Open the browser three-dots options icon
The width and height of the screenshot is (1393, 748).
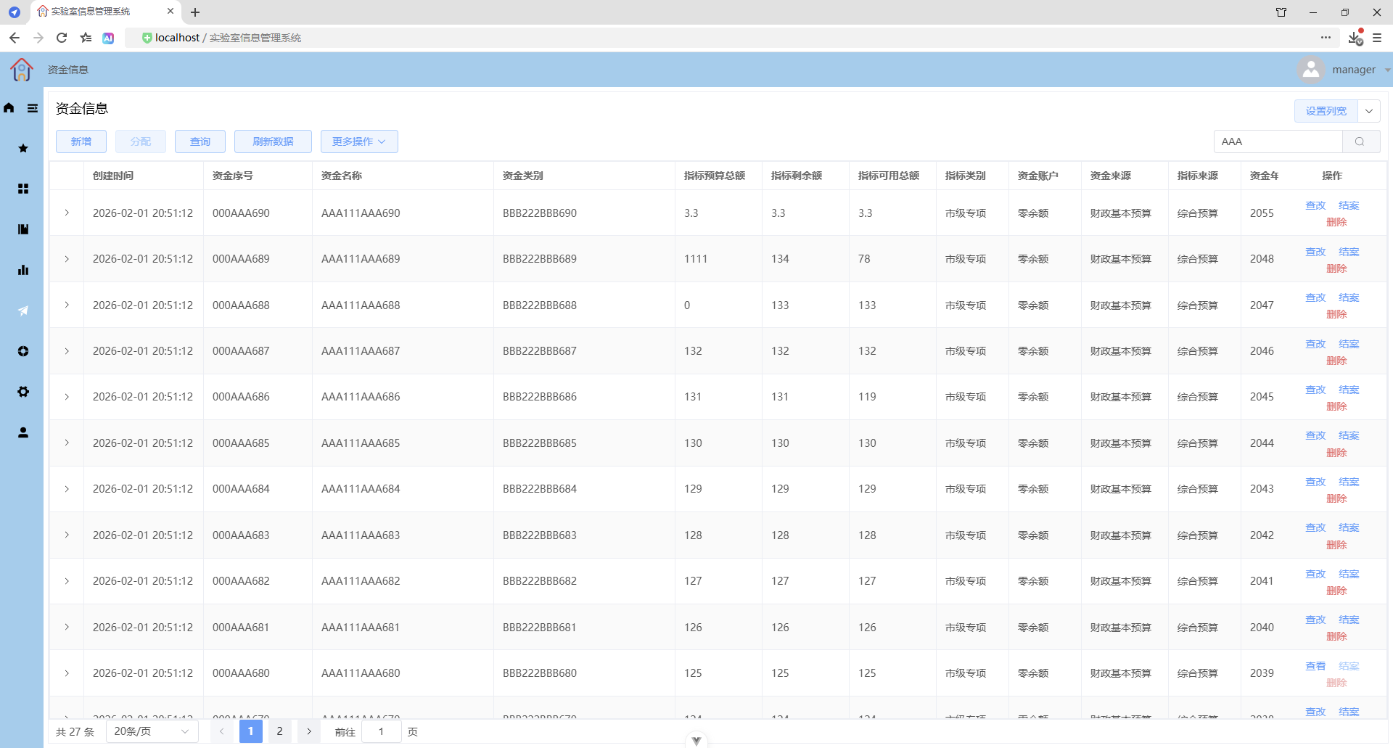pos(1326,38)
